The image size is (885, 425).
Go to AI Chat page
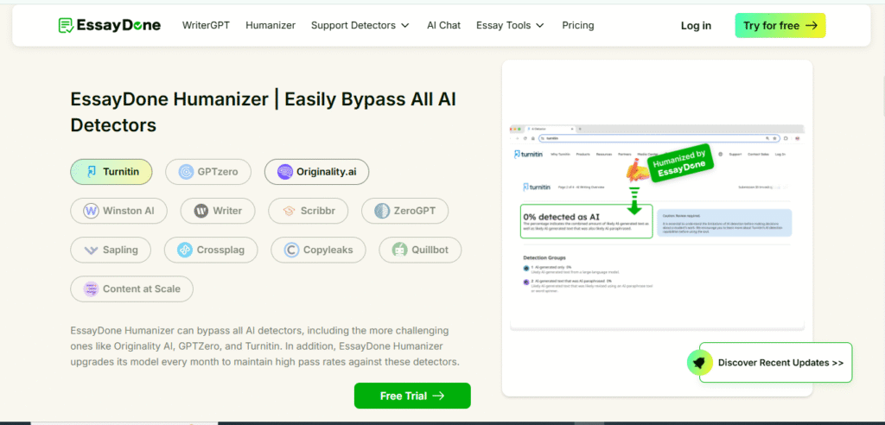coord(443,25)
